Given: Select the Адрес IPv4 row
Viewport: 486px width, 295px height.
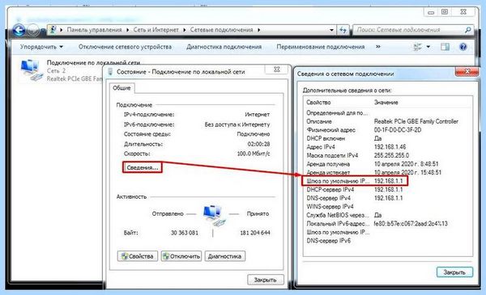Looking at the screenshot, I should [387, 147].
